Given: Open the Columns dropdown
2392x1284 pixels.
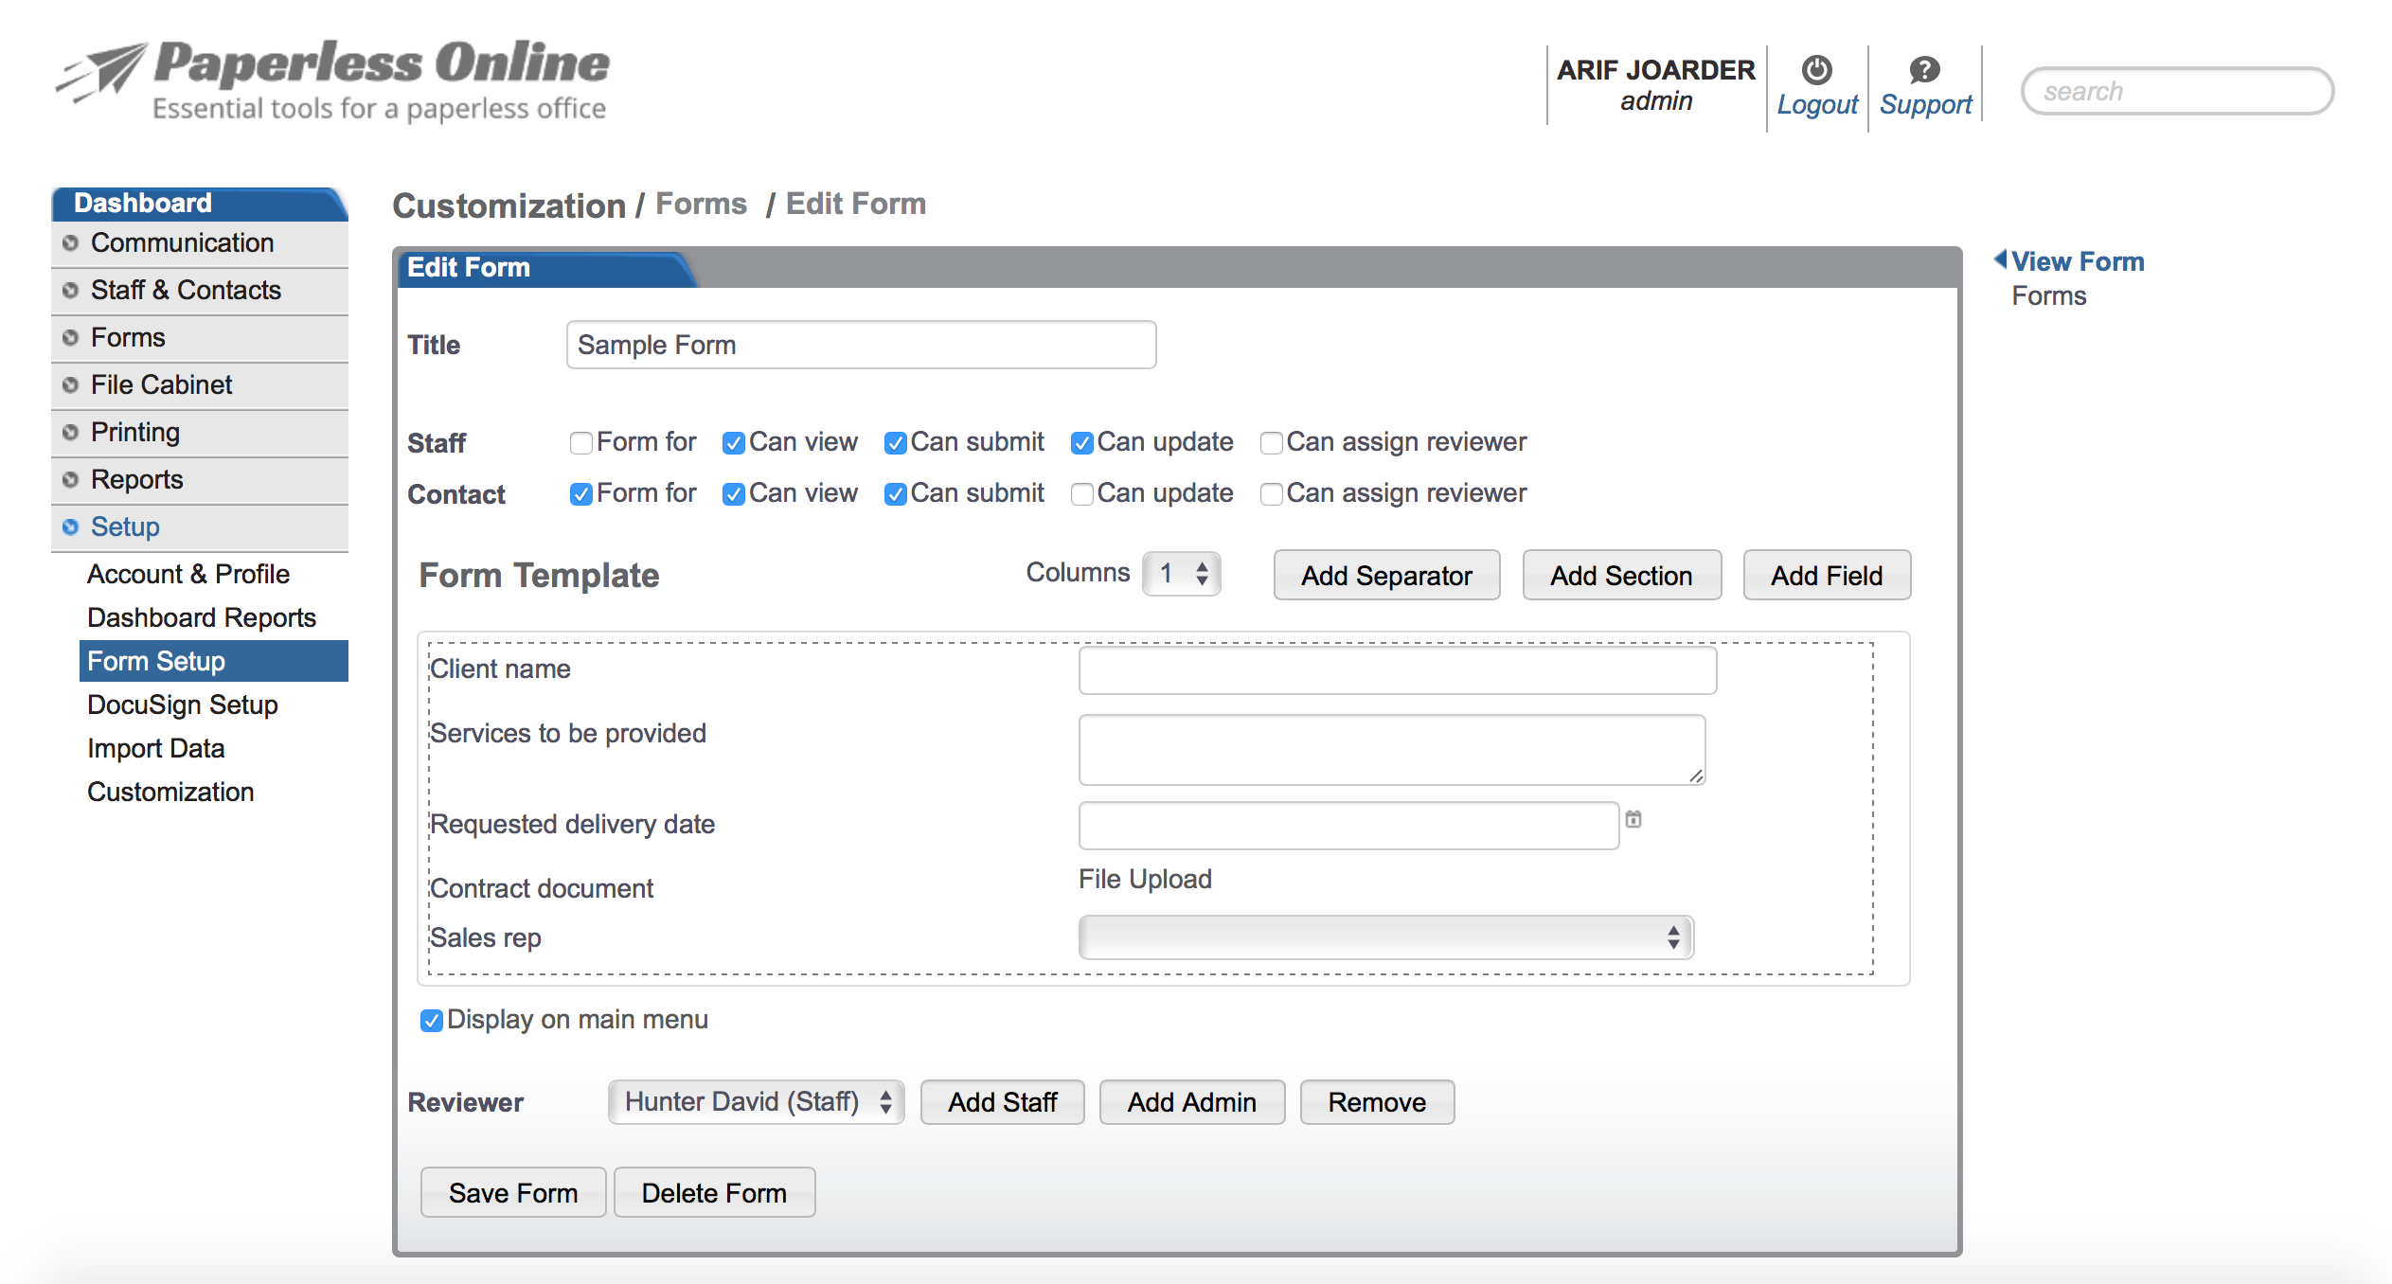Looking at the screenshot, I should [1181, 574].
